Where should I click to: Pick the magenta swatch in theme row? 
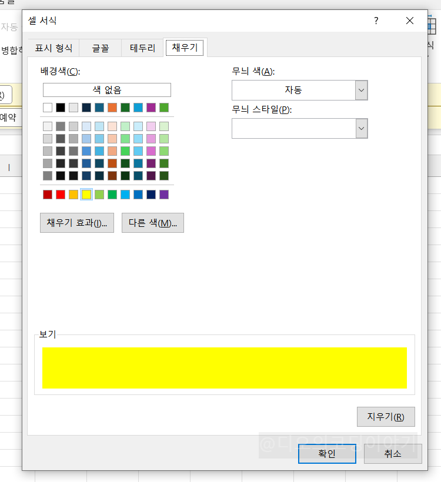tap(151, 108)
